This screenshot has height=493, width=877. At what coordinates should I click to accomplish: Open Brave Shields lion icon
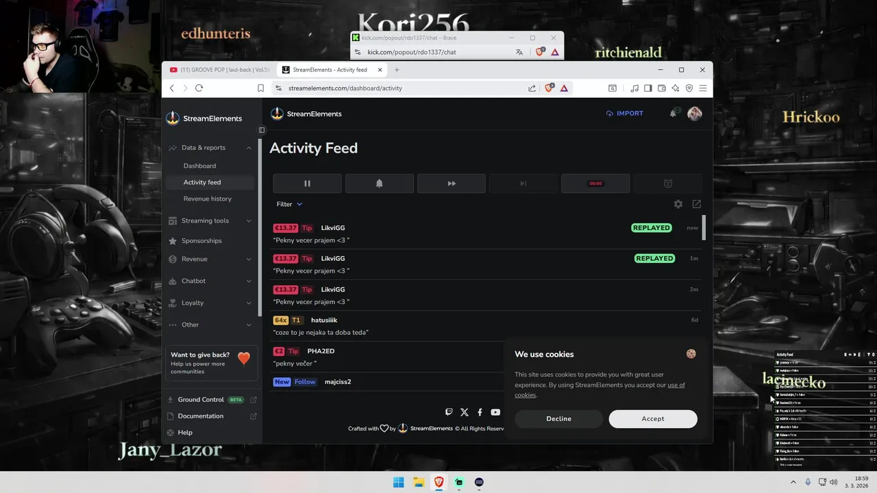(x=549, y=88)
